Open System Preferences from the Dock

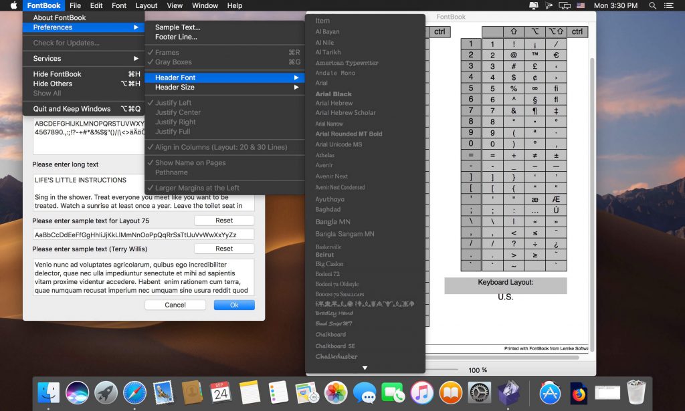click(480, 393)
